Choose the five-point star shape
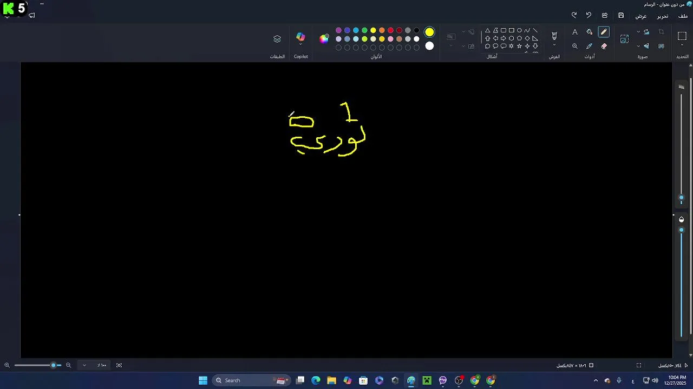The height and width of the screenshot is (389, 693). tap(519, 46)
